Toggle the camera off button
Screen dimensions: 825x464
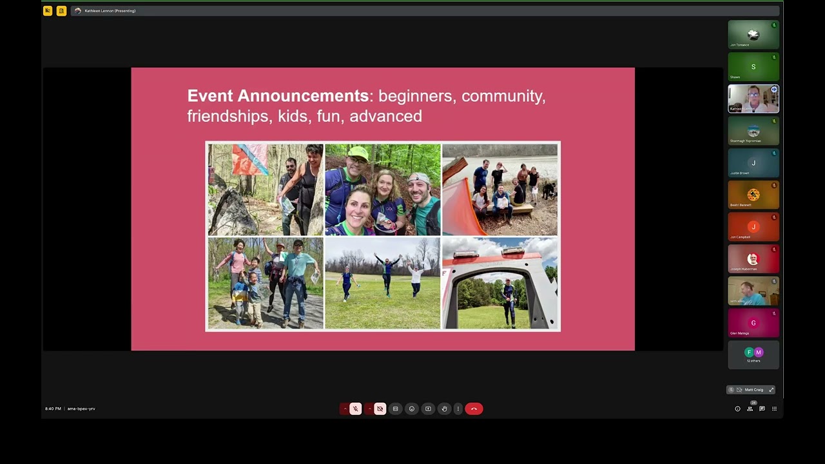tap(380, 409)
